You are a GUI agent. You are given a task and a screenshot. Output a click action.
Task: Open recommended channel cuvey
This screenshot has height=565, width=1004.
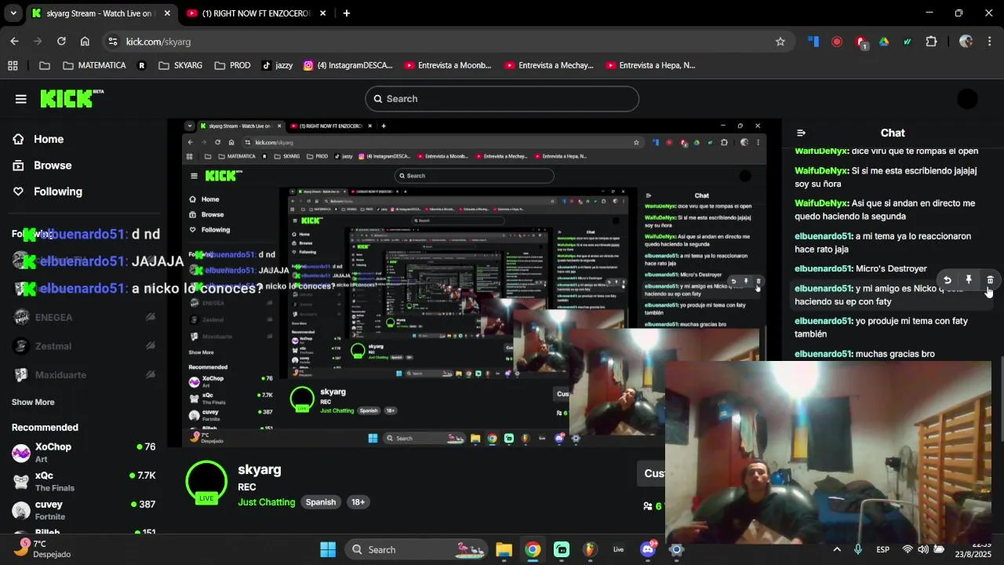pyautogui.click(x=82, y=510)
